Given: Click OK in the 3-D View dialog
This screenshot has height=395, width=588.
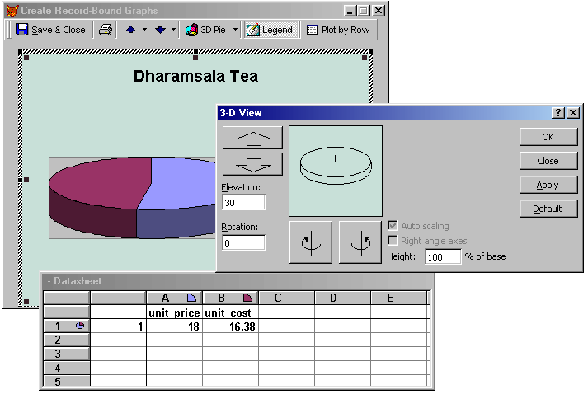Looking at the screenshot, I should pos(548,137).
